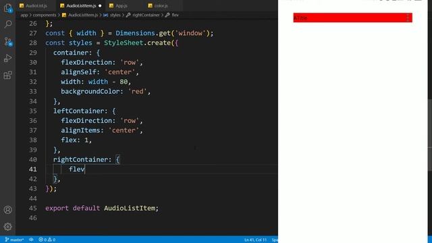The image size is (432, 243).
Task: Click the 'window' string on line 27
Action: [190, 33]
